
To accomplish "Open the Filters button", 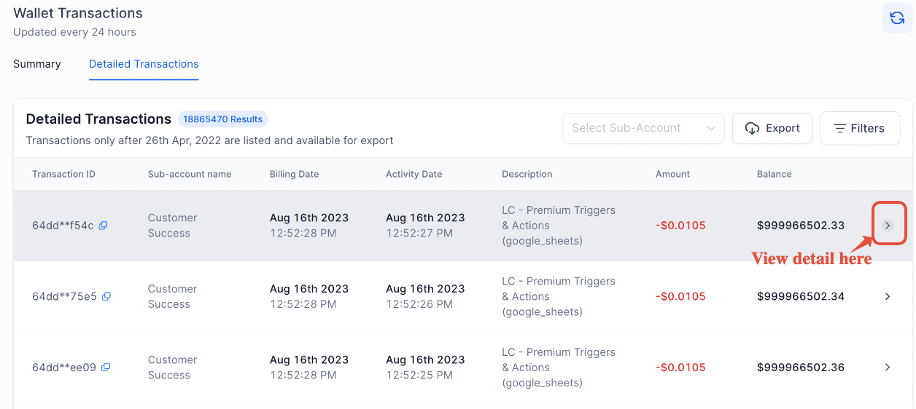I will 860,128.
